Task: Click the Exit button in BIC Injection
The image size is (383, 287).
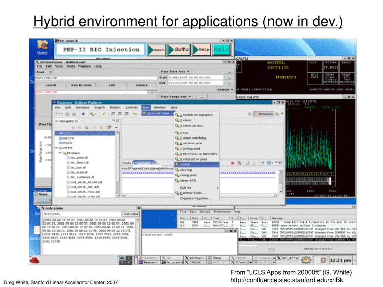Action: pyautogui.click(x=221, y=50)
